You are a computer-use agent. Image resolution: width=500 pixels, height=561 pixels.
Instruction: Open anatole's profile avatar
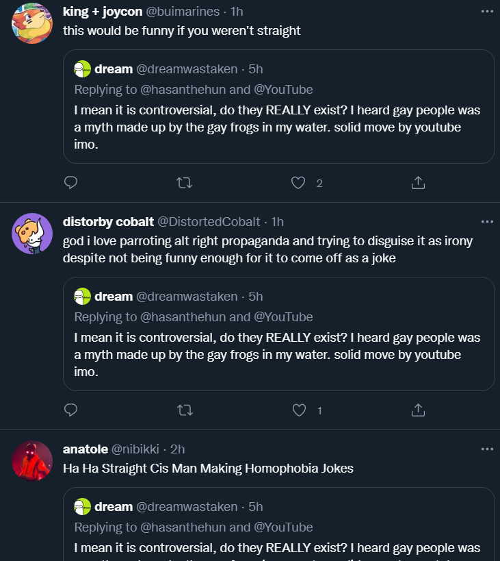coord(32,460)
